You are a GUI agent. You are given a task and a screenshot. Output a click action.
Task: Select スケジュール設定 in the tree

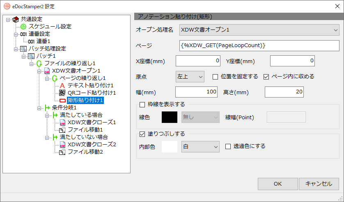coord(50,27)
